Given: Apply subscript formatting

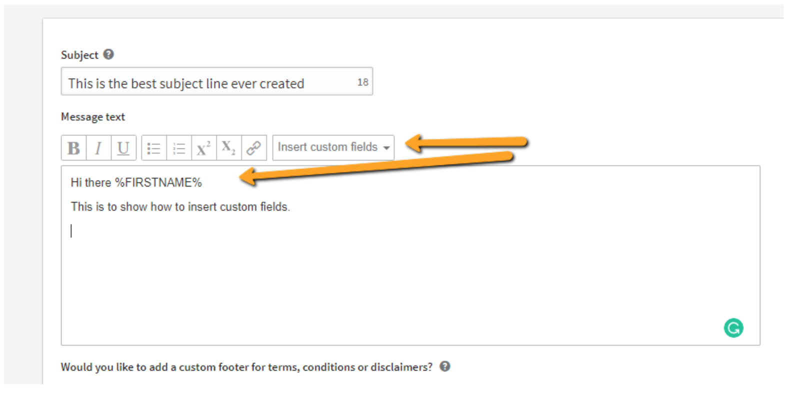Looking at the screenshot, I should [229, 148].
